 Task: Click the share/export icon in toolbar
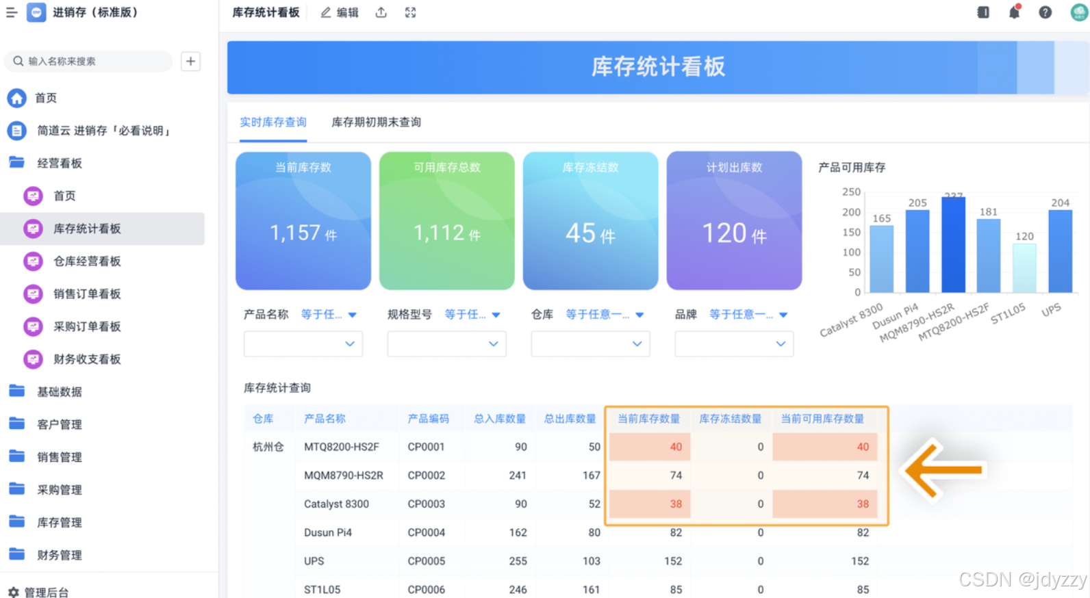(381, 12)
